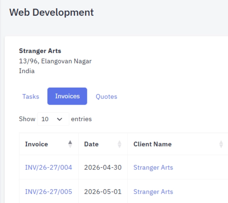The image size is (228, 203).
Task: Click the bold Stranger Arts company name
Action: point(40,51)
